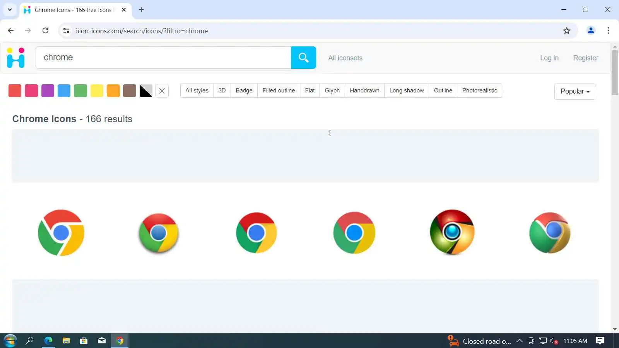Open the Closed road news widget
The width and height of the screenshot is (619, 348).
[x=479, y=341]
